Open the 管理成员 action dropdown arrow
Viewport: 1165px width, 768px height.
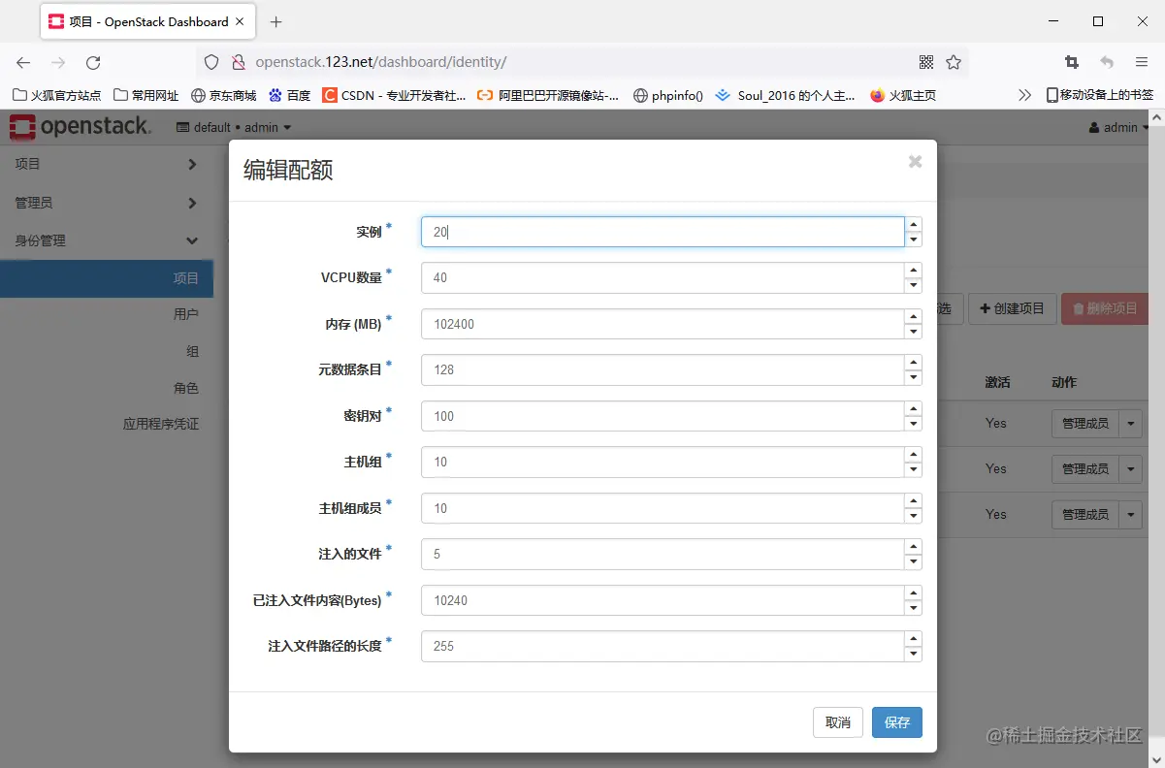pyautogui.click(x=1131, y=424)
